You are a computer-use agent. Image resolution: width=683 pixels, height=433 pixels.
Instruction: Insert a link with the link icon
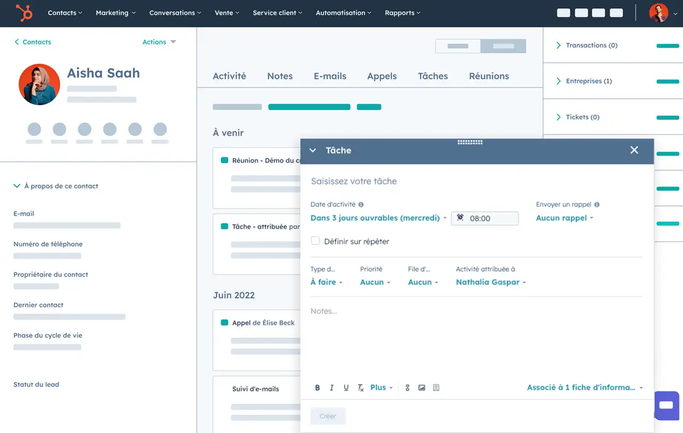(408, 388)
